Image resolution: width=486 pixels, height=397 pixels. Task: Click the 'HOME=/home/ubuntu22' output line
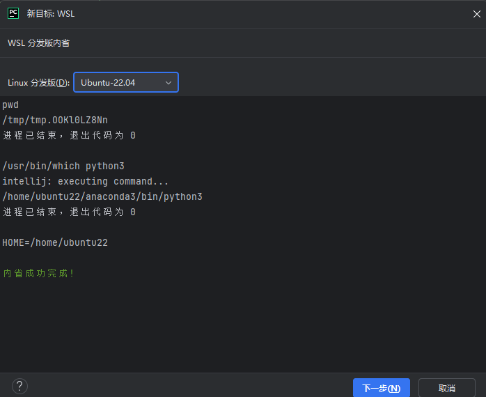55,242
